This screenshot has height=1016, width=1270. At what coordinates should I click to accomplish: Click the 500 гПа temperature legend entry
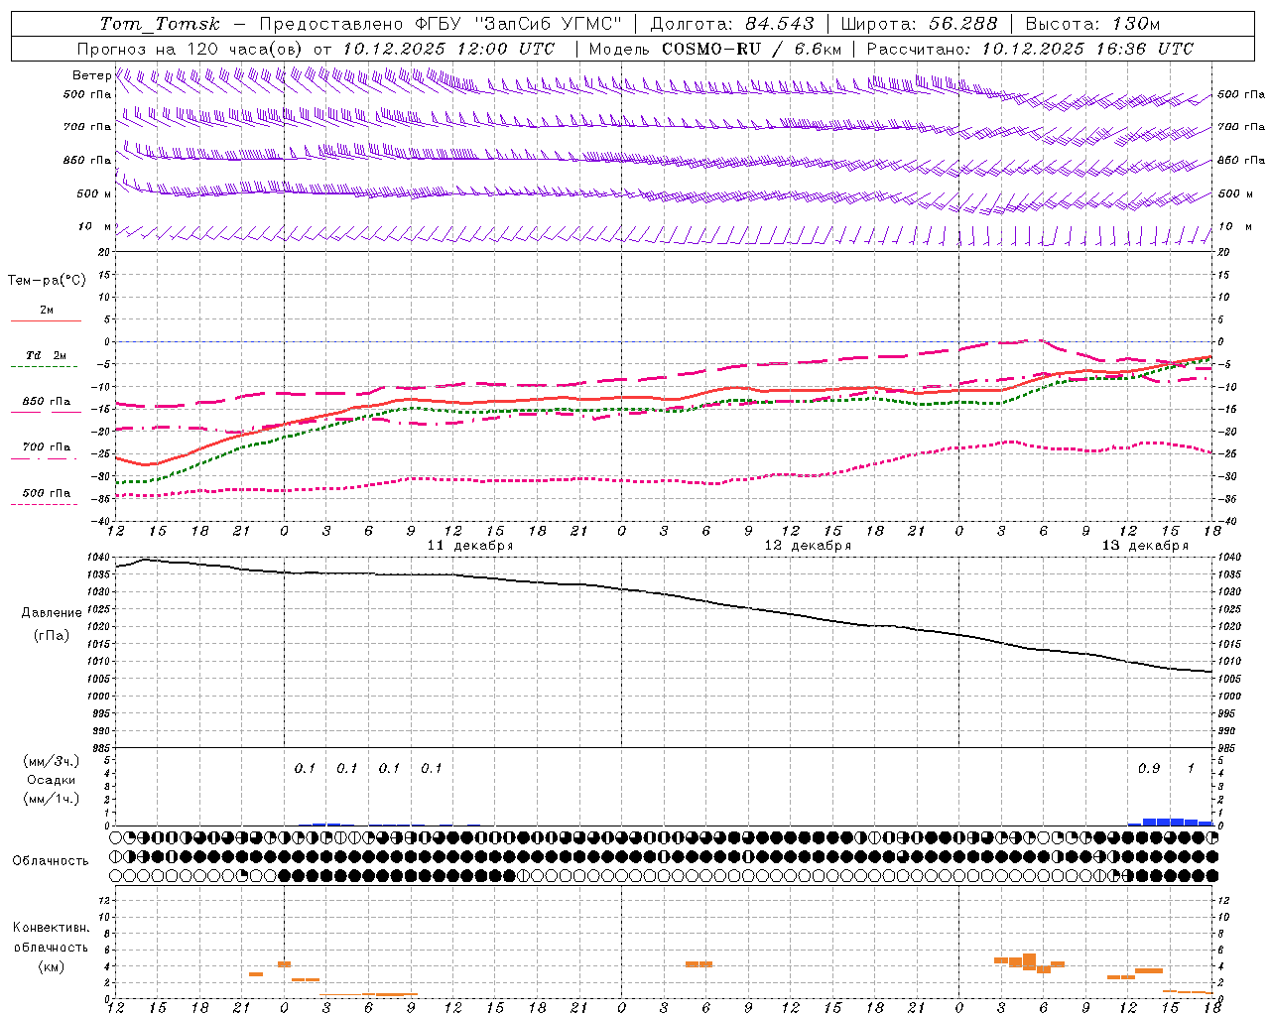point(46,497)
